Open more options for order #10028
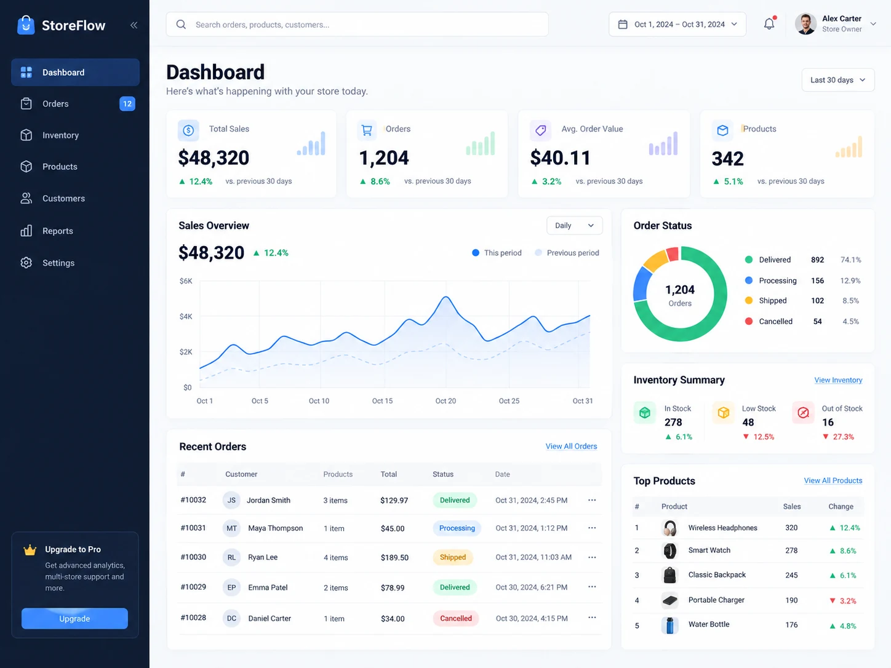This screenshot has height=668, width=891. (592, 618)
